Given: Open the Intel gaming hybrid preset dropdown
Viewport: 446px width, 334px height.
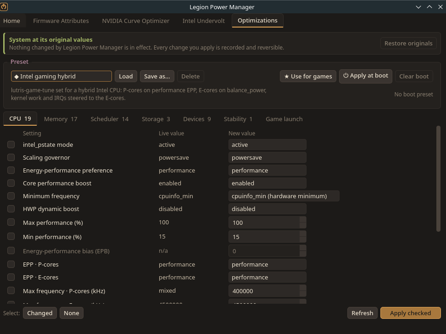Looking at the screenshot, I should coord(61,76).
